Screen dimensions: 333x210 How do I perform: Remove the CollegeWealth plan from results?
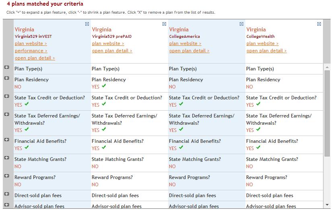pos(319,24)
